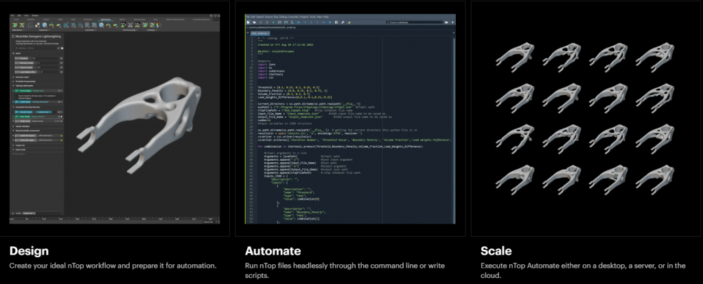The image size is (703, 284).
Task: Collapse the Manufacturability Assessment section
Action: (x=13, y=131)
